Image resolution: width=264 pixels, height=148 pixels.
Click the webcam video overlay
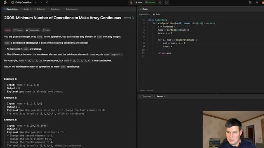point(233,129)
